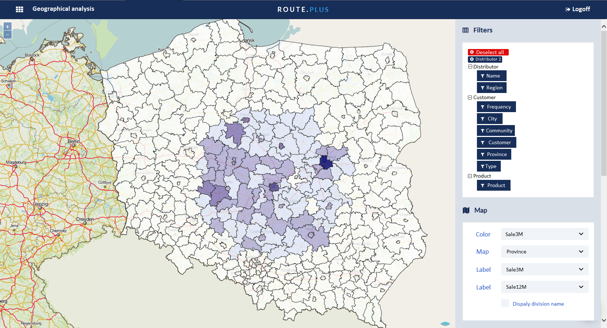Zoom in on the map
Image resolution: width=607 pixels, height=328 pixels.
click(x=8, y=27)
